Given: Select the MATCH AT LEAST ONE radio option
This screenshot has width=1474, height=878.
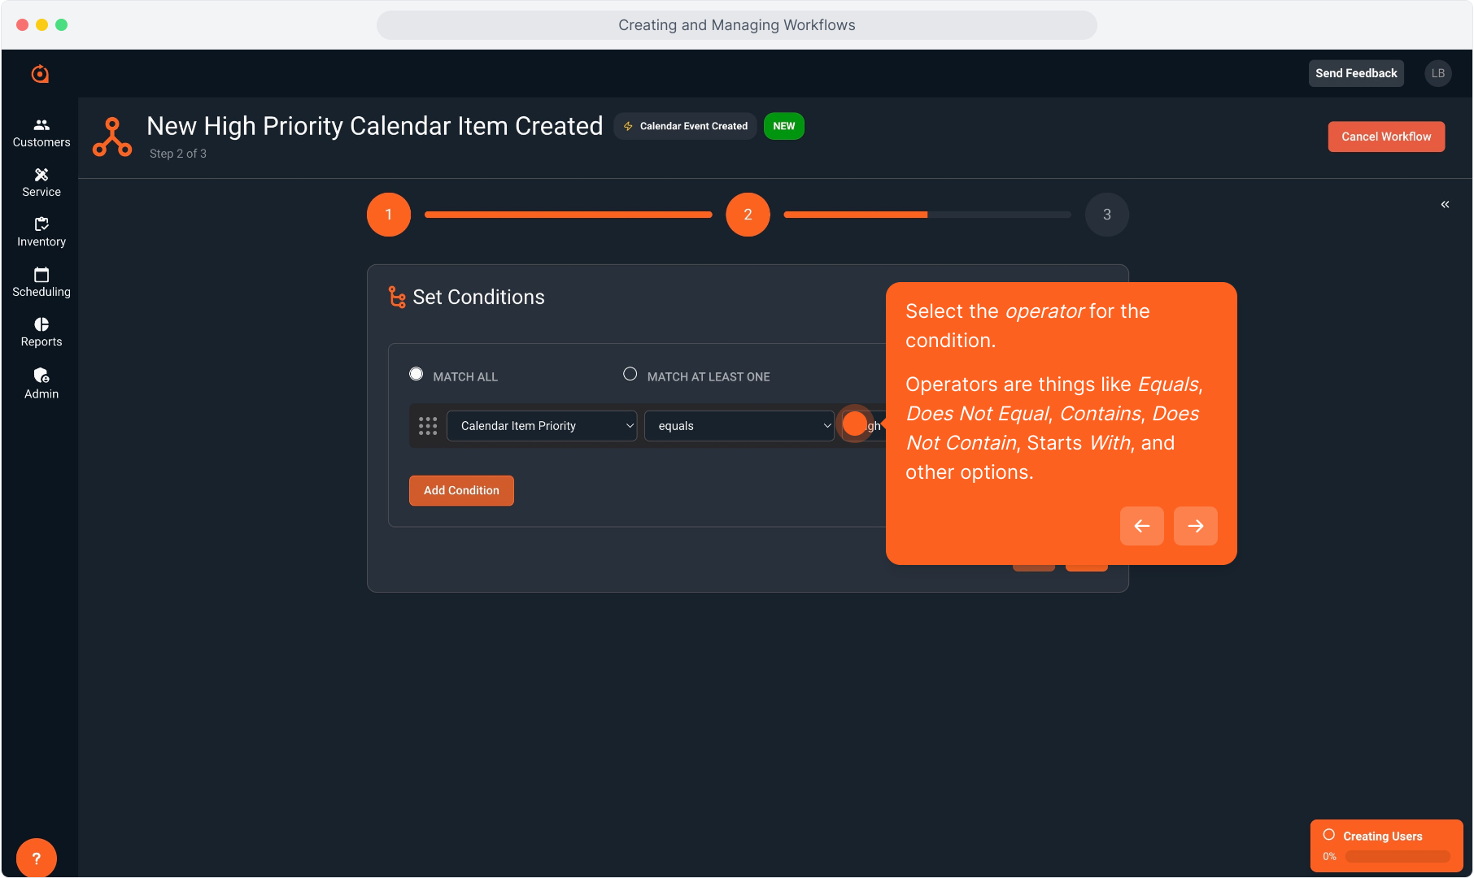Looking at the screenshot, I should tap(630, 374).
